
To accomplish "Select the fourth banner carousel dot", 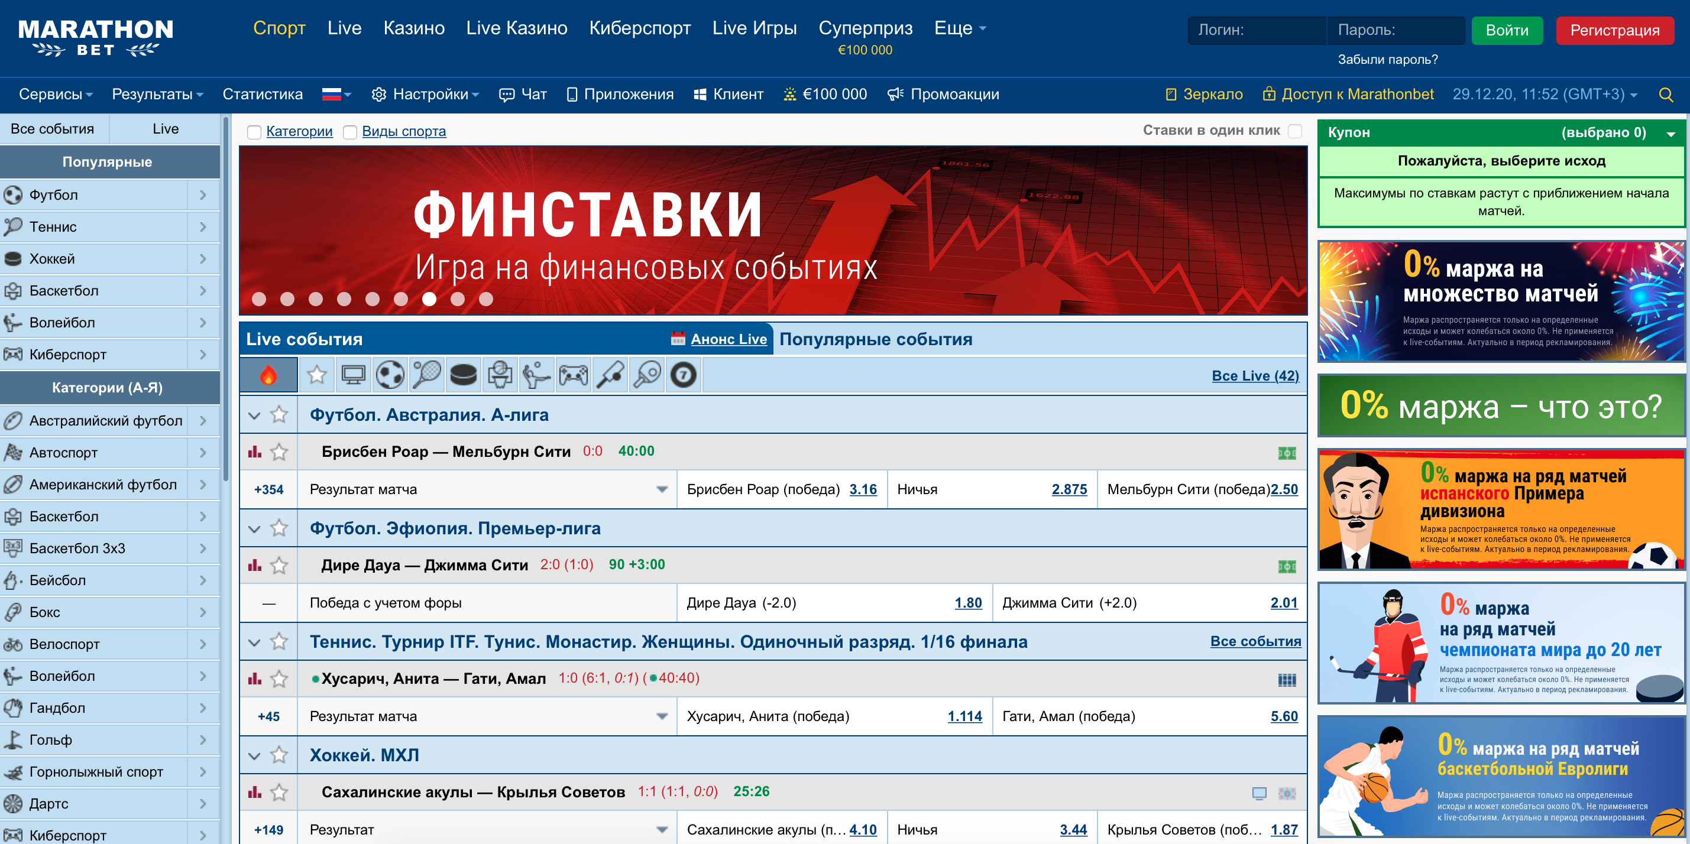I will [344, 299].
